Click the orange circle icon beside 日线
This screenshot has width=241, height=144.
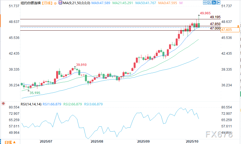tap(56, 3)
